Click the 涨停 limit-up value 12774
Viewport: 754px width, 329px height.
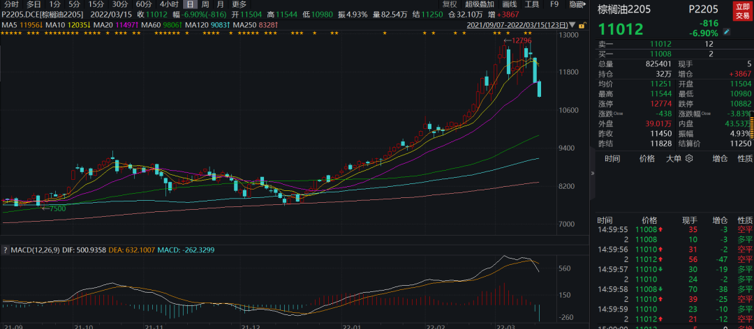pos(660,104)
